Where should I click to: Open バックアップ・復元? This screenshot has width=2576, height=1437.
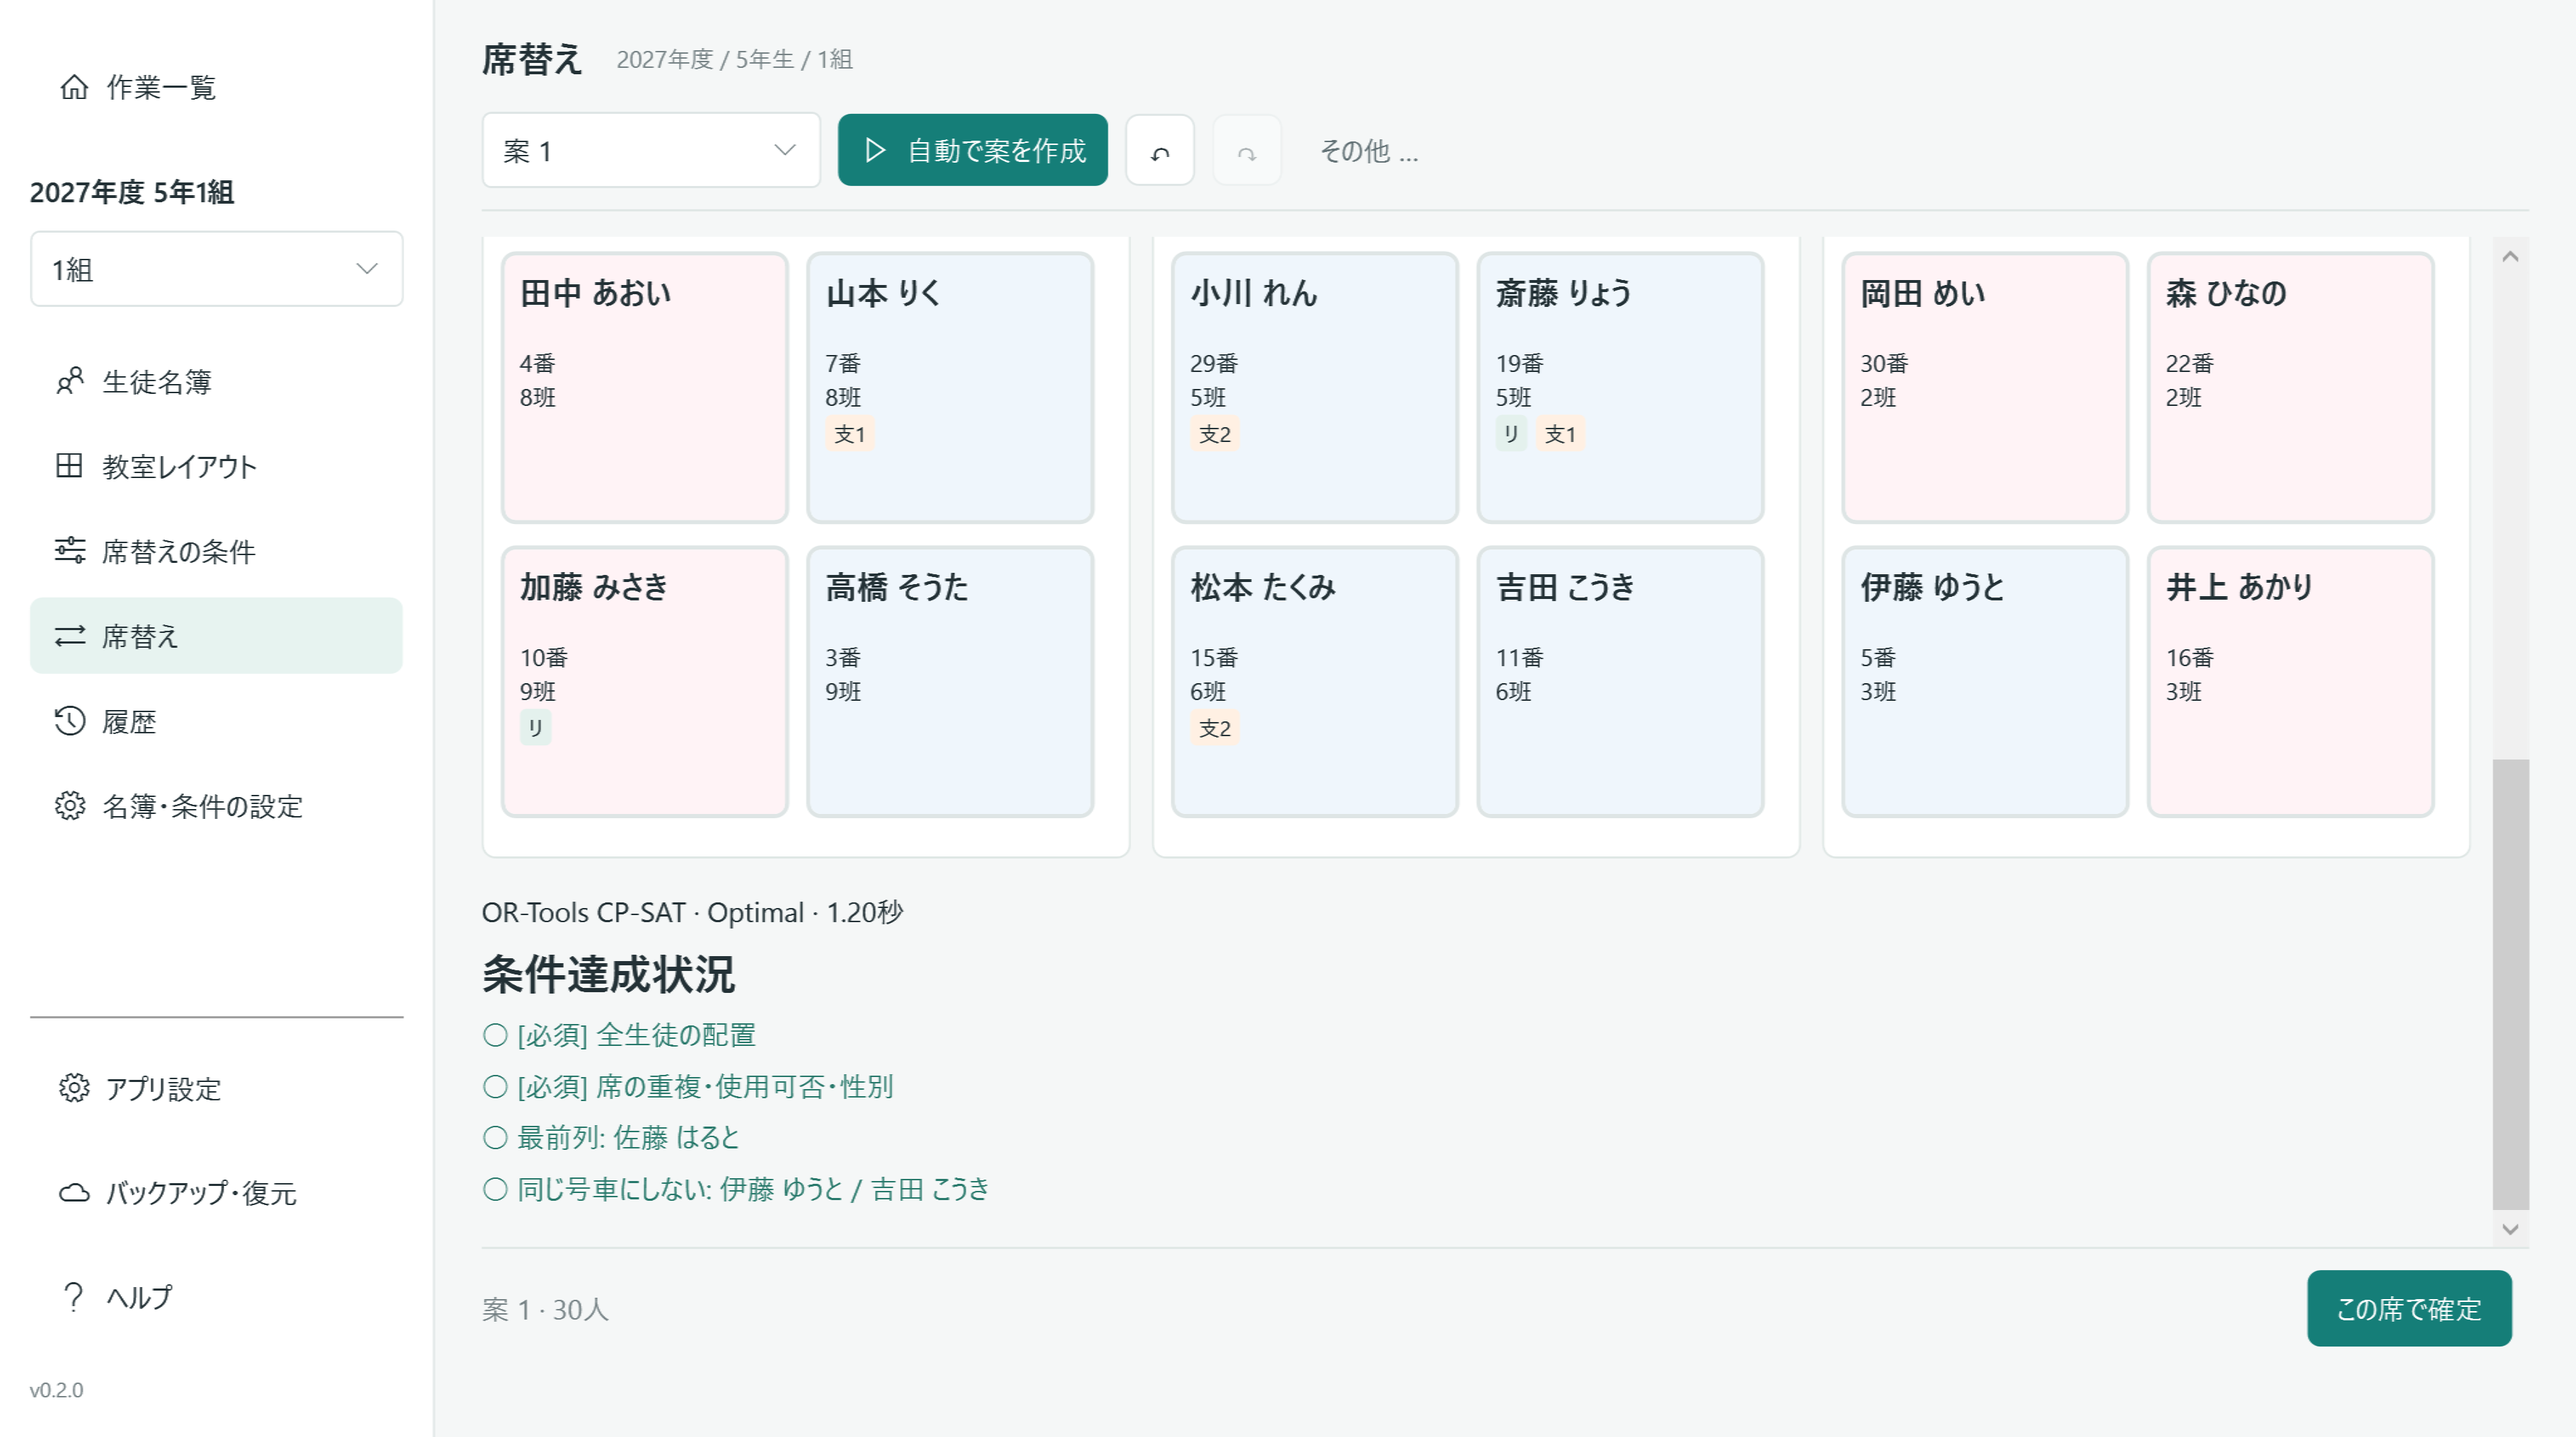[x=217, y=1192]
